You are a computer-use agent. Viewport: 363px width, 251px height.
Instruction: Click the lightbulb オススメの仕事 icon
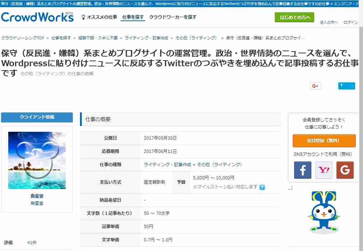[x=84, y=17]
